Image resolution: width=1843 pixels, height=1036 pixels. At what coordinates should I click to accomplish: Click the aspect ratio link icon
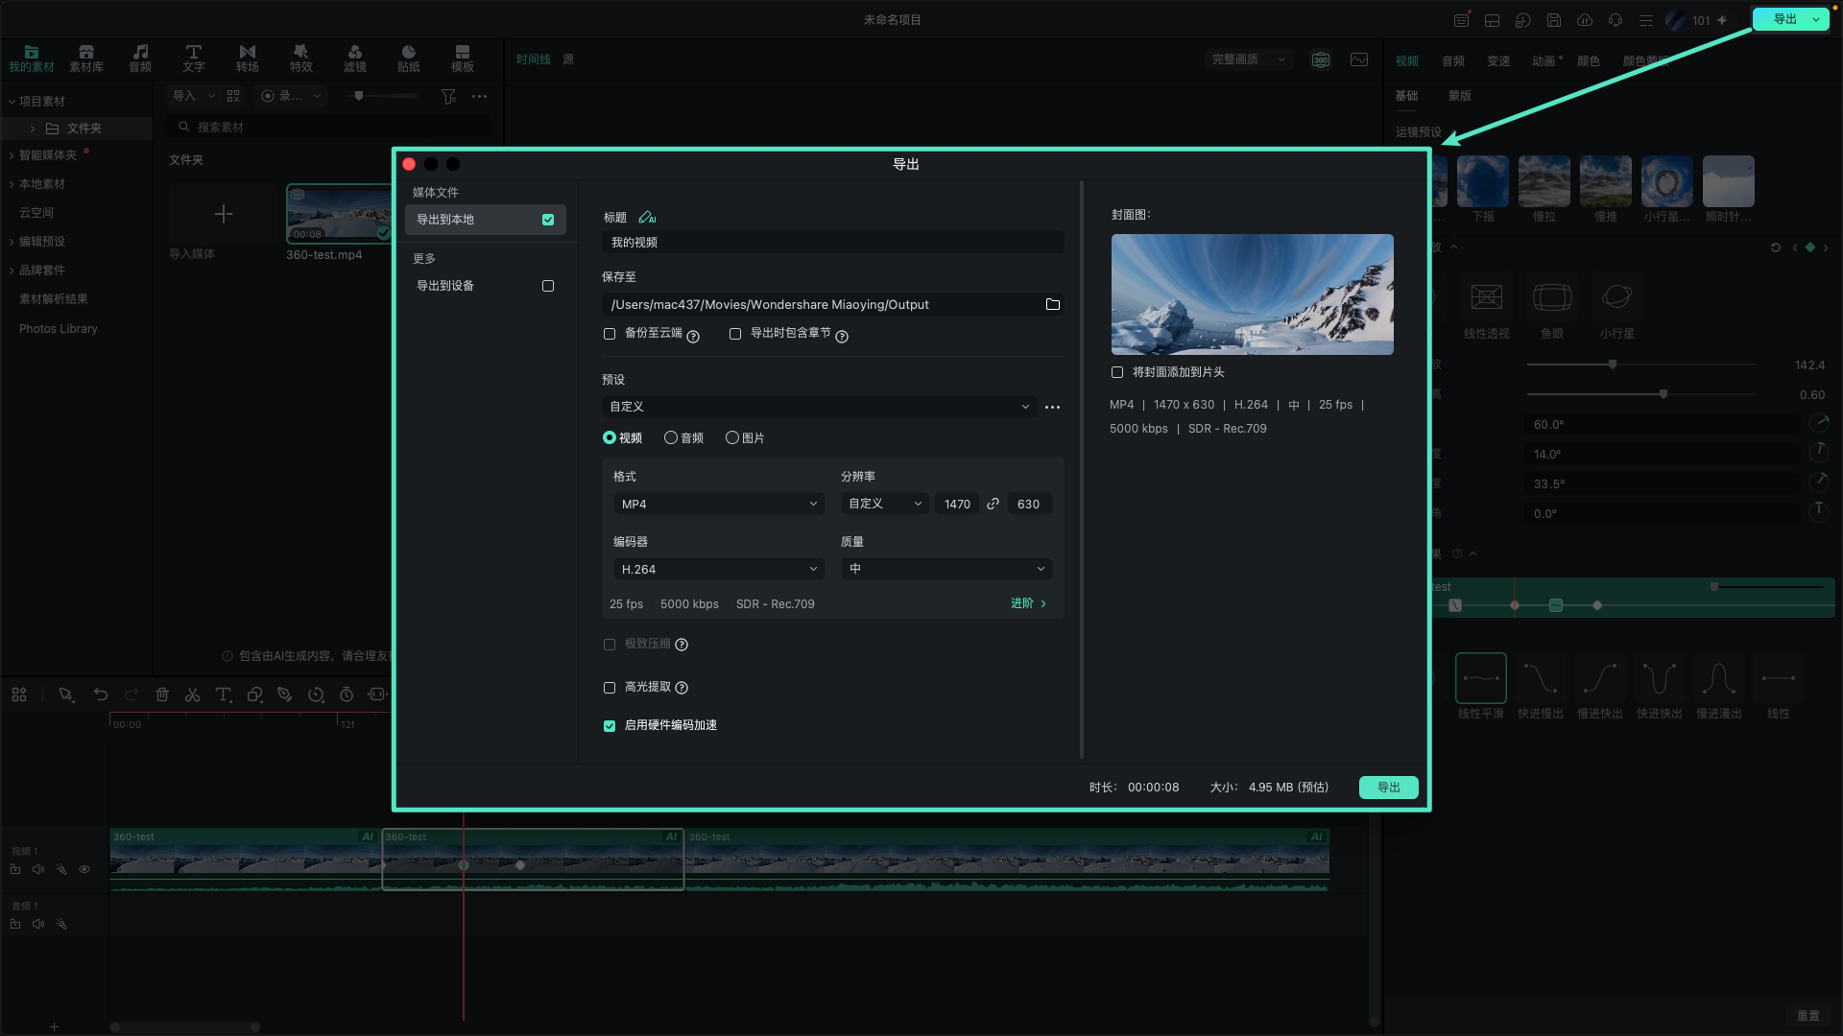point(993,504)
